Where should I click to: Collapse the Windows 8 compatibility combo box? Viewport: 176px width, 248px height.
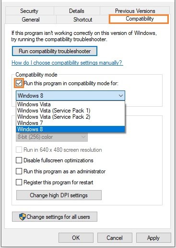pyautogui.click(x=70, y=96)
